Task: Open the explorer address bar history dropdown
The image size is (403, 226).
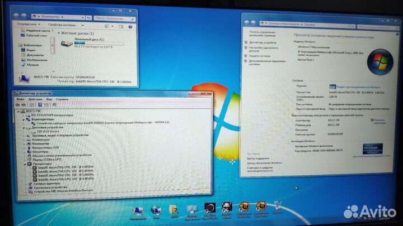Action: point(83,17)
